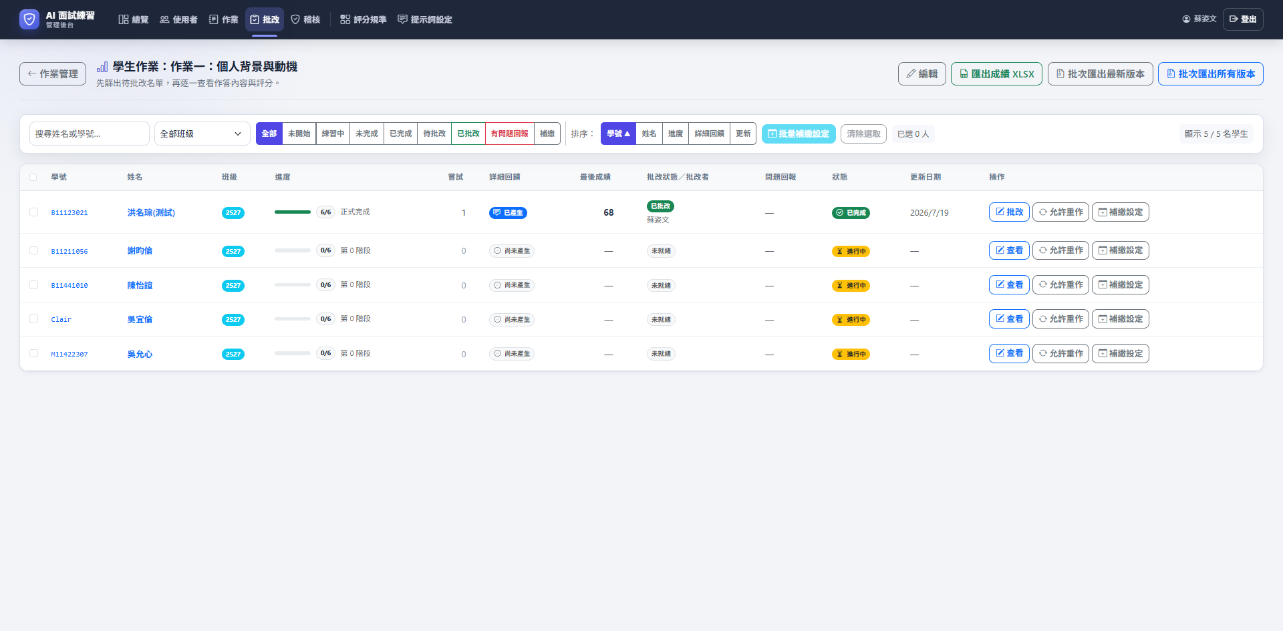The height and width of the screenshot is (631, 1283).
Task: Click the 編輯 edit button
Action: click(921, 73)
